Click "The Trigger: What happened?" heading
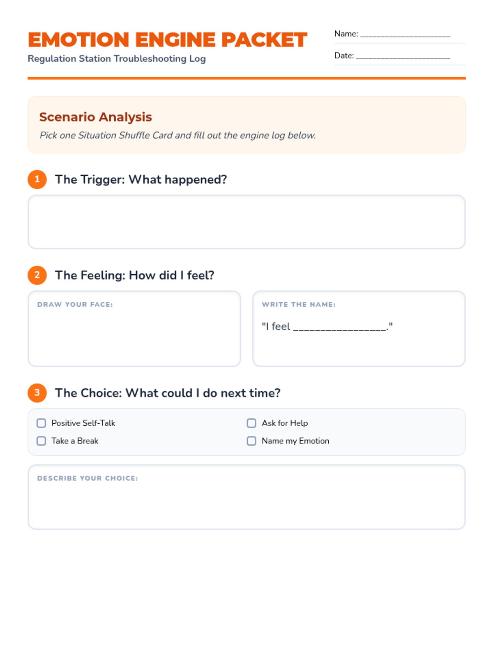The height and width of the screenshot is (657, 493). tap(141, 179)
